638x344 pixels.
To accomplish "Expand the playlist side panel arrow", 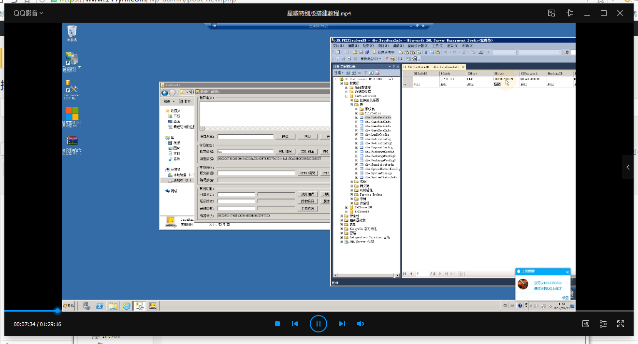I will pyautogui.click(x=628, y=167).
